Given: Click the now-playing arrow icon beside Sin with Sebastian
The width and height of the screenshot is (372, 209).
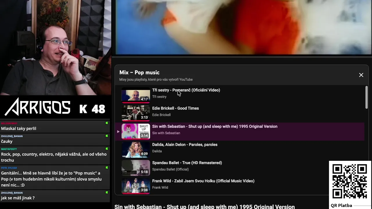Looking at the screenshot, I should click(x=118, y=131).
